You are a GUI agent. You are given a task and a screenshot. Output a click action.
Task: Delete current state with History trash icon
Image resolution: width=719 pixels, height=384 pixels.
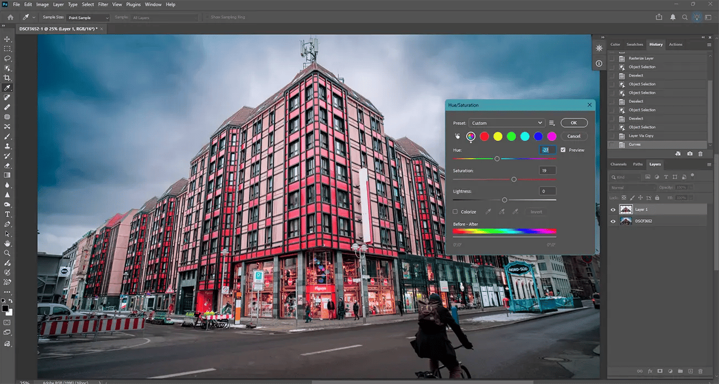pyautogui.click(x=700, y=154)
